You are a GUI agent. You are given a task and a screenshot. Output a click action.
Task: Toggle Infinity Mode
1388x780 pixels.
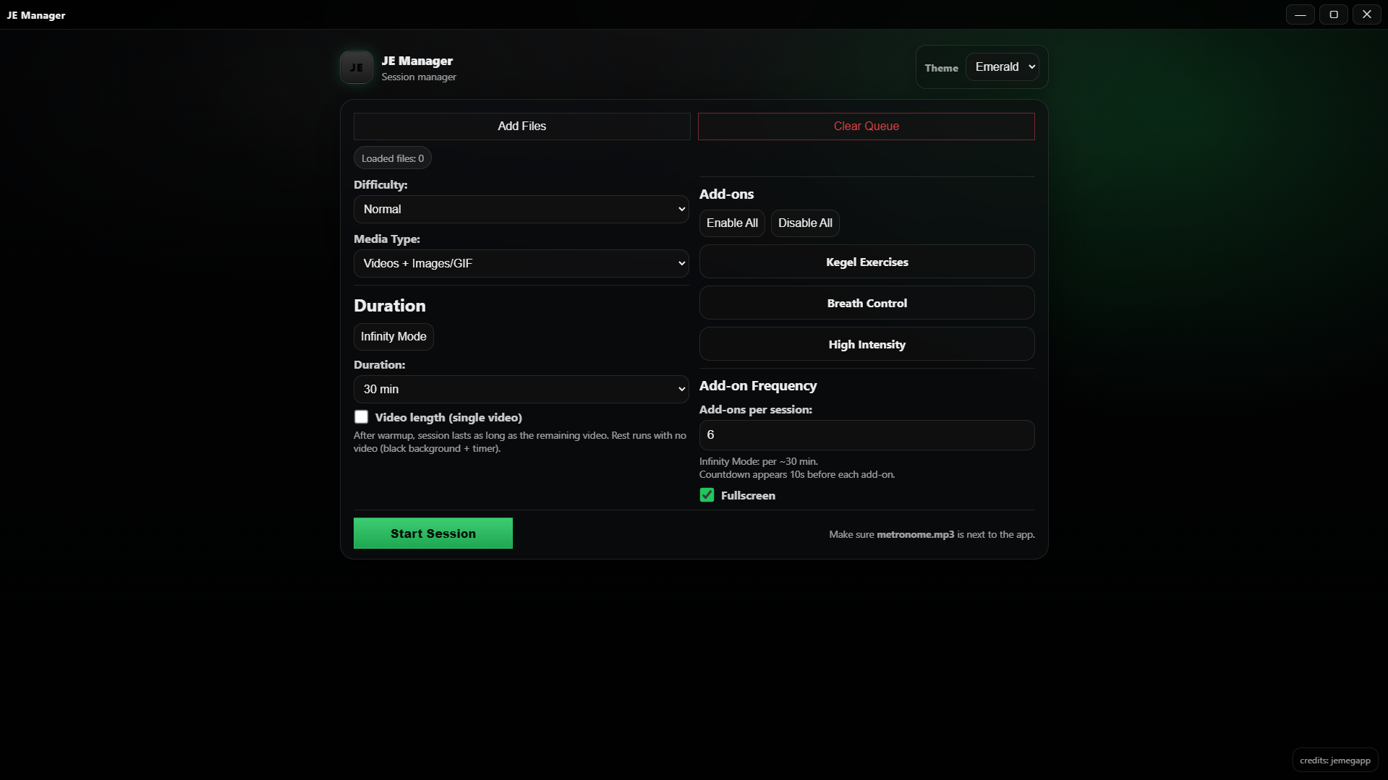click(x=393, y=337)
